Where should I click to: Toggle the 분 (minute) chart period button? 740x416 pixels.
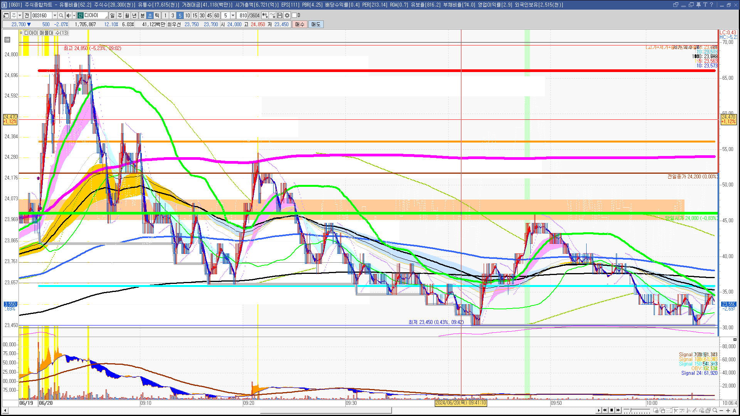tap(142, 15)
